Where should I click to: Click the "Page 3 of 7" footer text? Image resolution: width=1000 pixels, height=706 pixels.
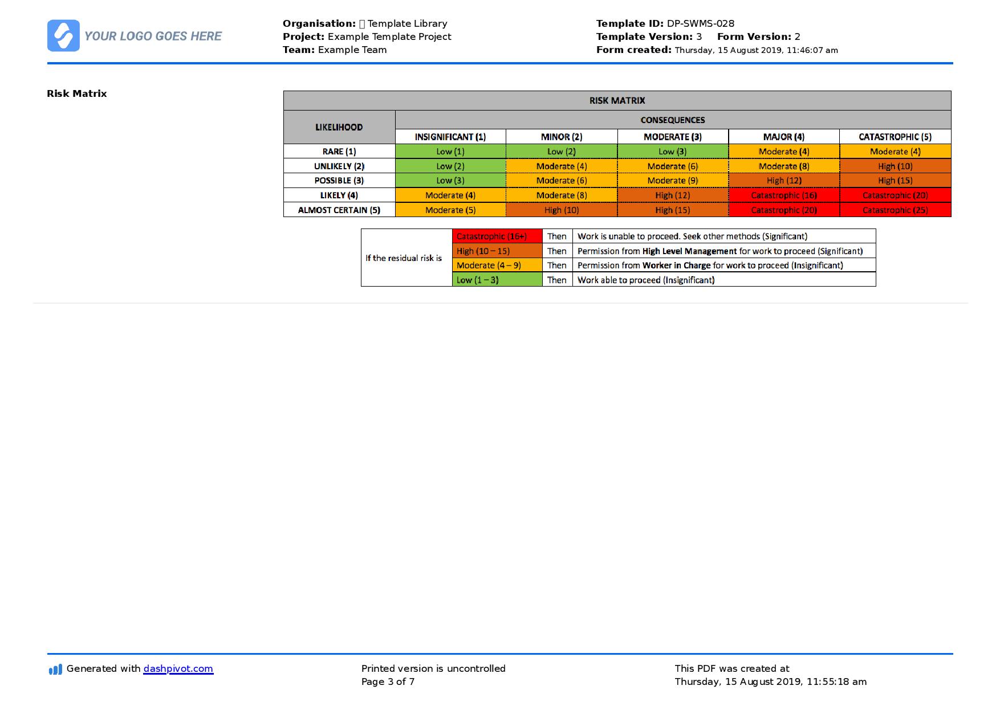pyautogui.click(x=388, y=681)
